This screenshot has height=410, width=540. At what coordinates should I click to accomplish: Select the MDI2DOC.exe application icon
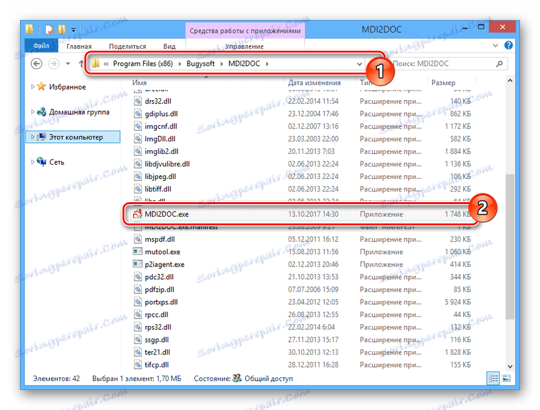click(x=137, y=214)
